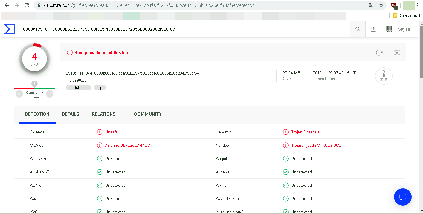423x214 pixels.
Task: Open the chat bubble button
Action: pos(403,197)
